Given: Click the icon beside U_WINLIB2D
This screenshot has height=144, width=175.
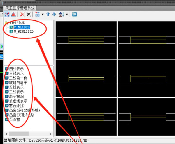Looking at the screenshot, I should coord(11,31).
